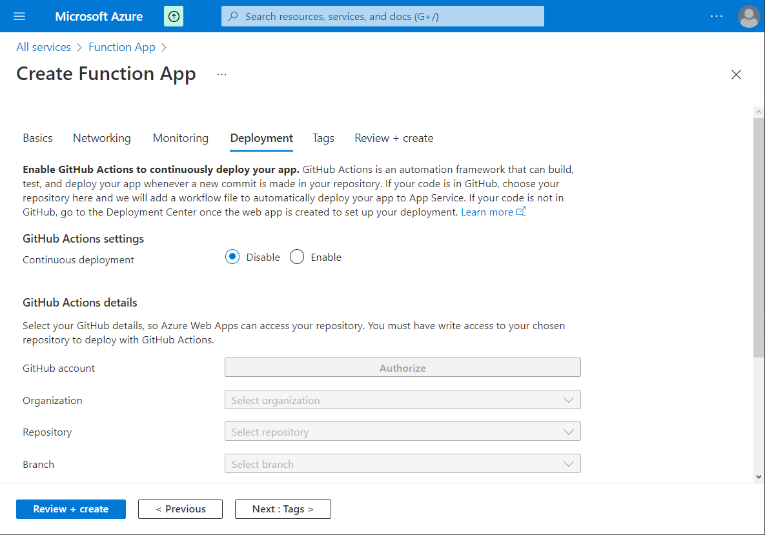Focus the search resources input field
Screen dimensions: 765x535
click(382, 17)
